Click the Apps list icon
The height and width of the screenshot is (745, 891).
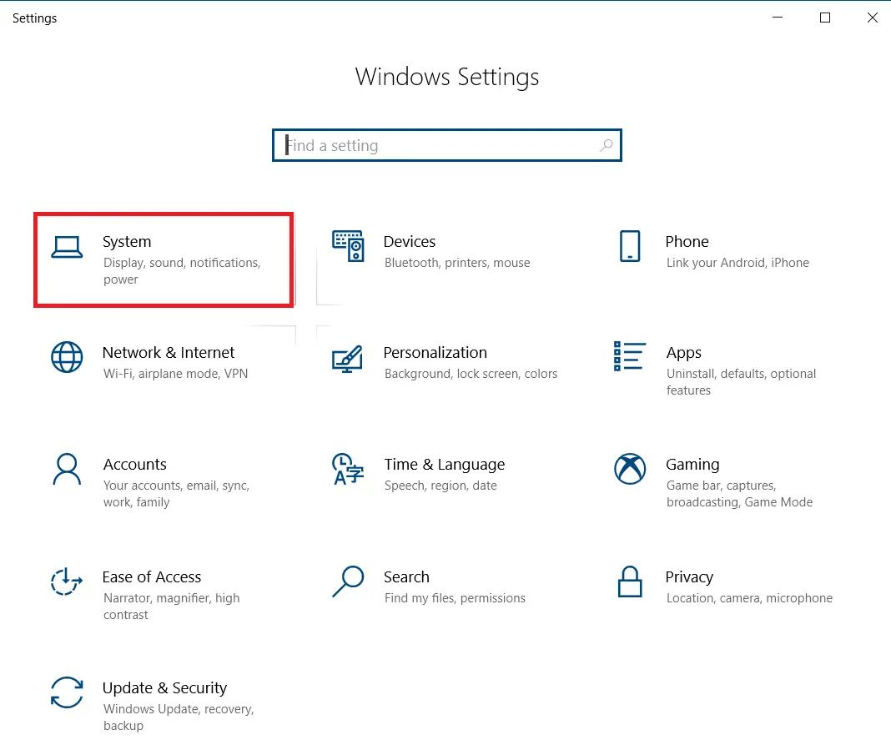point(630,356)
